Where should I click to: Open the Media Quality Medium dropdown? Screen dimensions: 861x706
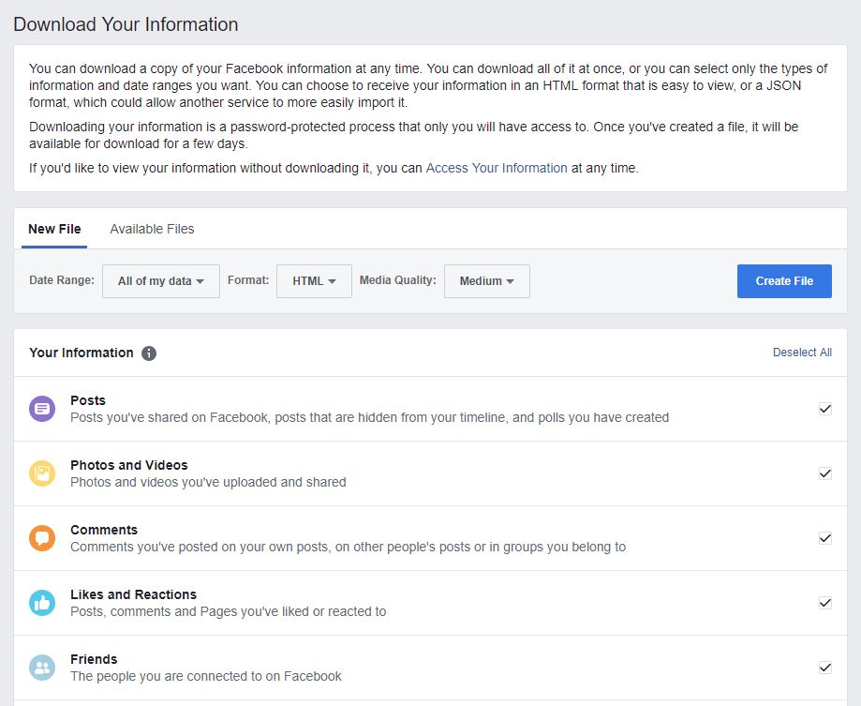[486, 281]
